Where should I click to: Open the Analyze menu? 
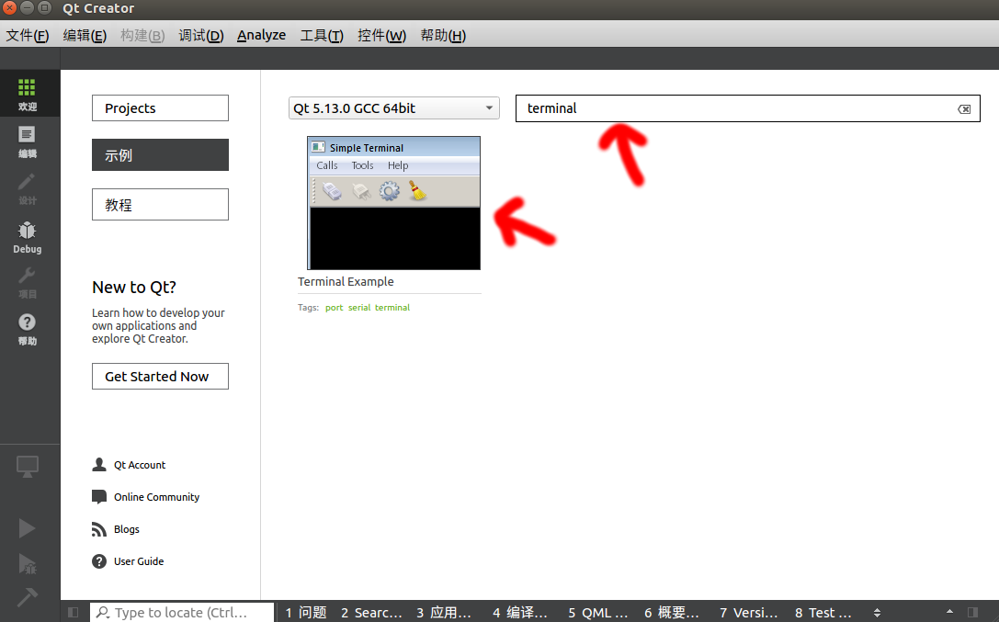(x=261, y=36)
